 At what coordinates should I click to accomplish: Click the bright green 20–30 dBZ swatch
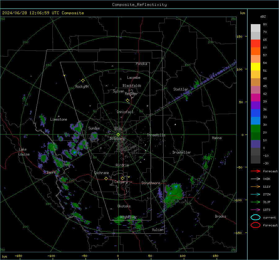(x=255, y=129)
